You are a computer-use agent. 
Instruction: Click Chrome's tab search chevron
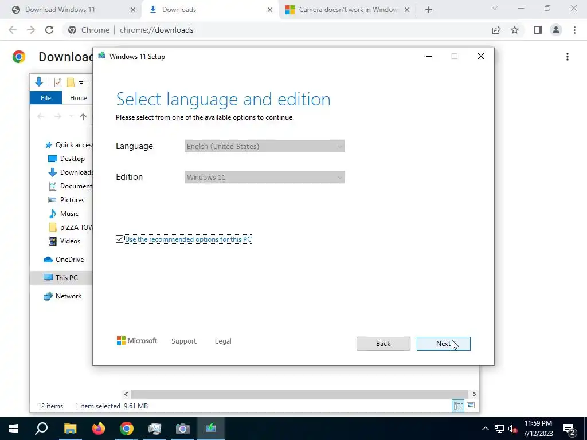tap(495, 8)
